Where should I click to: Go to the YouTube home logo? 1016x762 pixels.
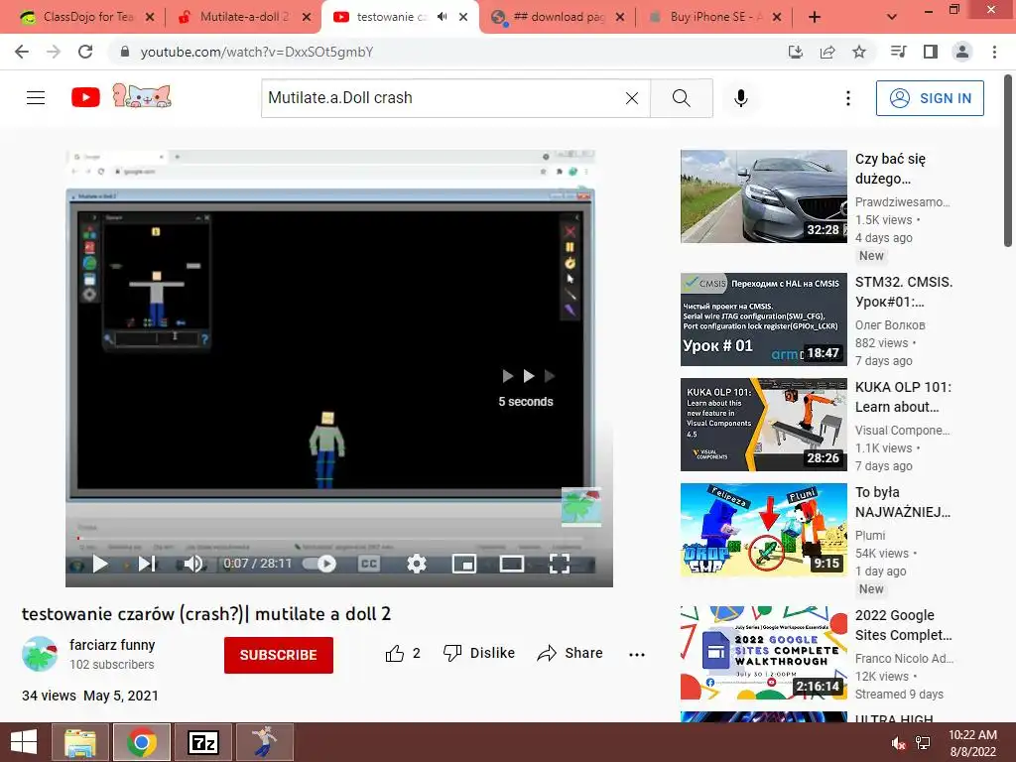(x=85, y=98)
